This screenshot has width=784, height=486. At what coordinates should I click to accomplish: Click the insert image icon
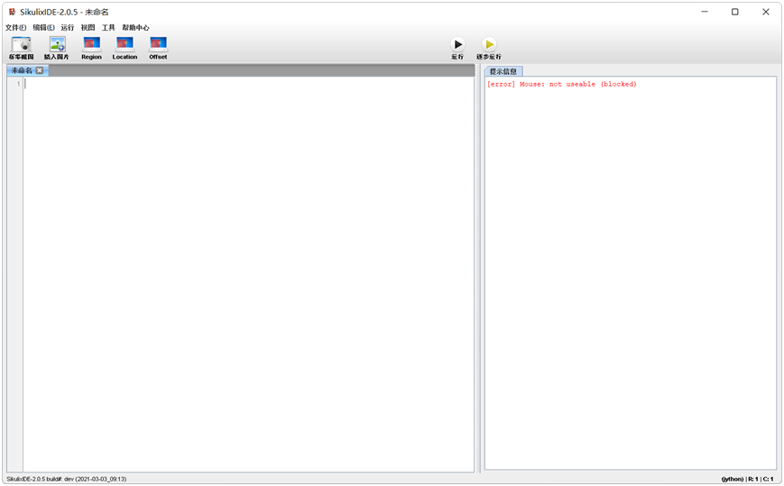57,44
